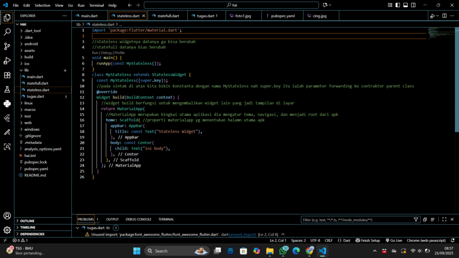The height and width of the screenshot is (258, 459).
Task: Open the Python sidebar panel
Action: [x=7, y=104]
